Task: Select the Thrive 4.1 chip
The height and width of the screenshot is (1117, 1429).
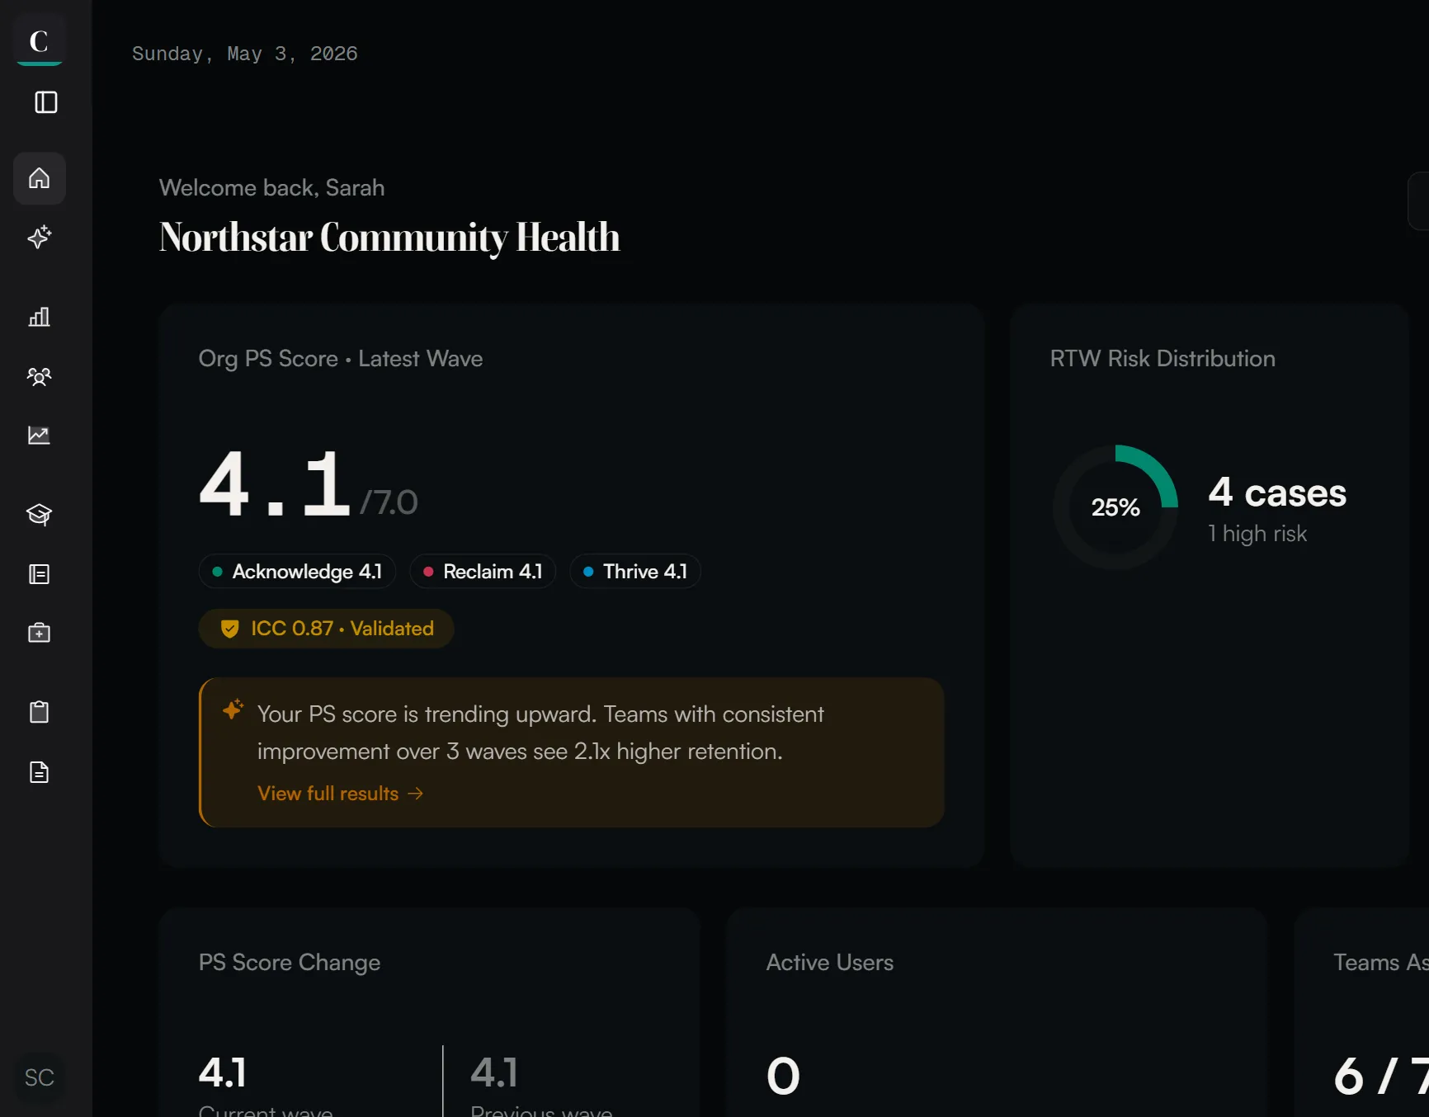Action: point(635,572)
